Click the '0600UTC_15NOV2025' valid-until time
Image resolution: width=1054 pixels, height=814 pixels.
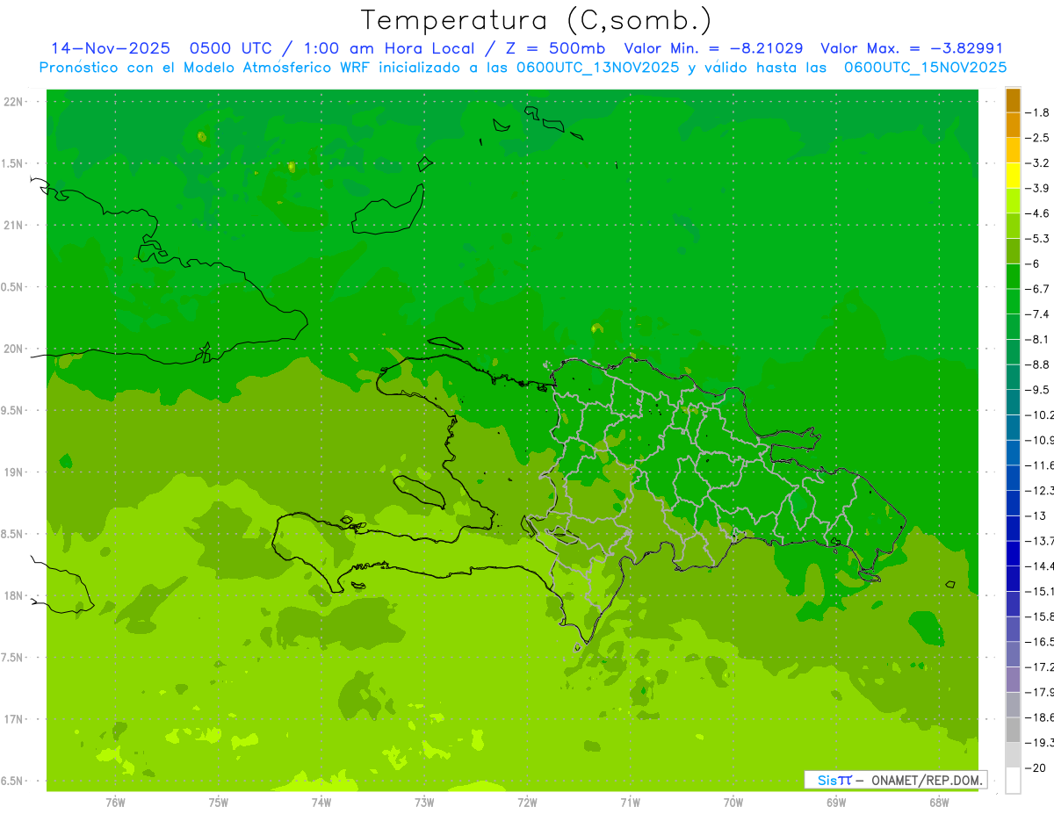pyautogui.click(x=925, y=68)
